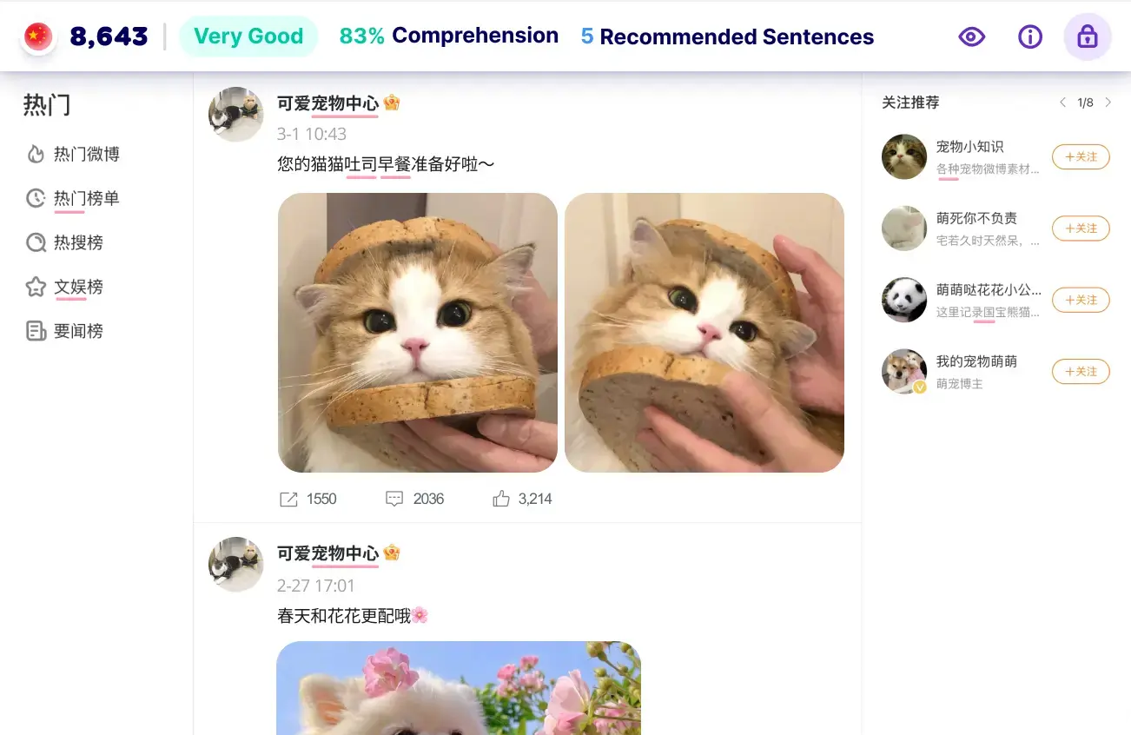
Task: Toggle follow for 我的宠物萌萌
Action: 1081,371
